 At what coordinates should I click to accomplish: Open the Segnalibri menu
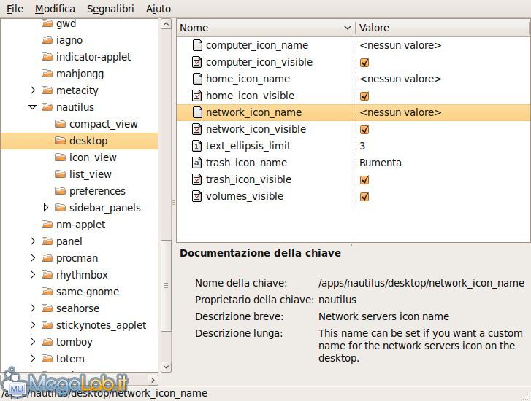[110, 9]
